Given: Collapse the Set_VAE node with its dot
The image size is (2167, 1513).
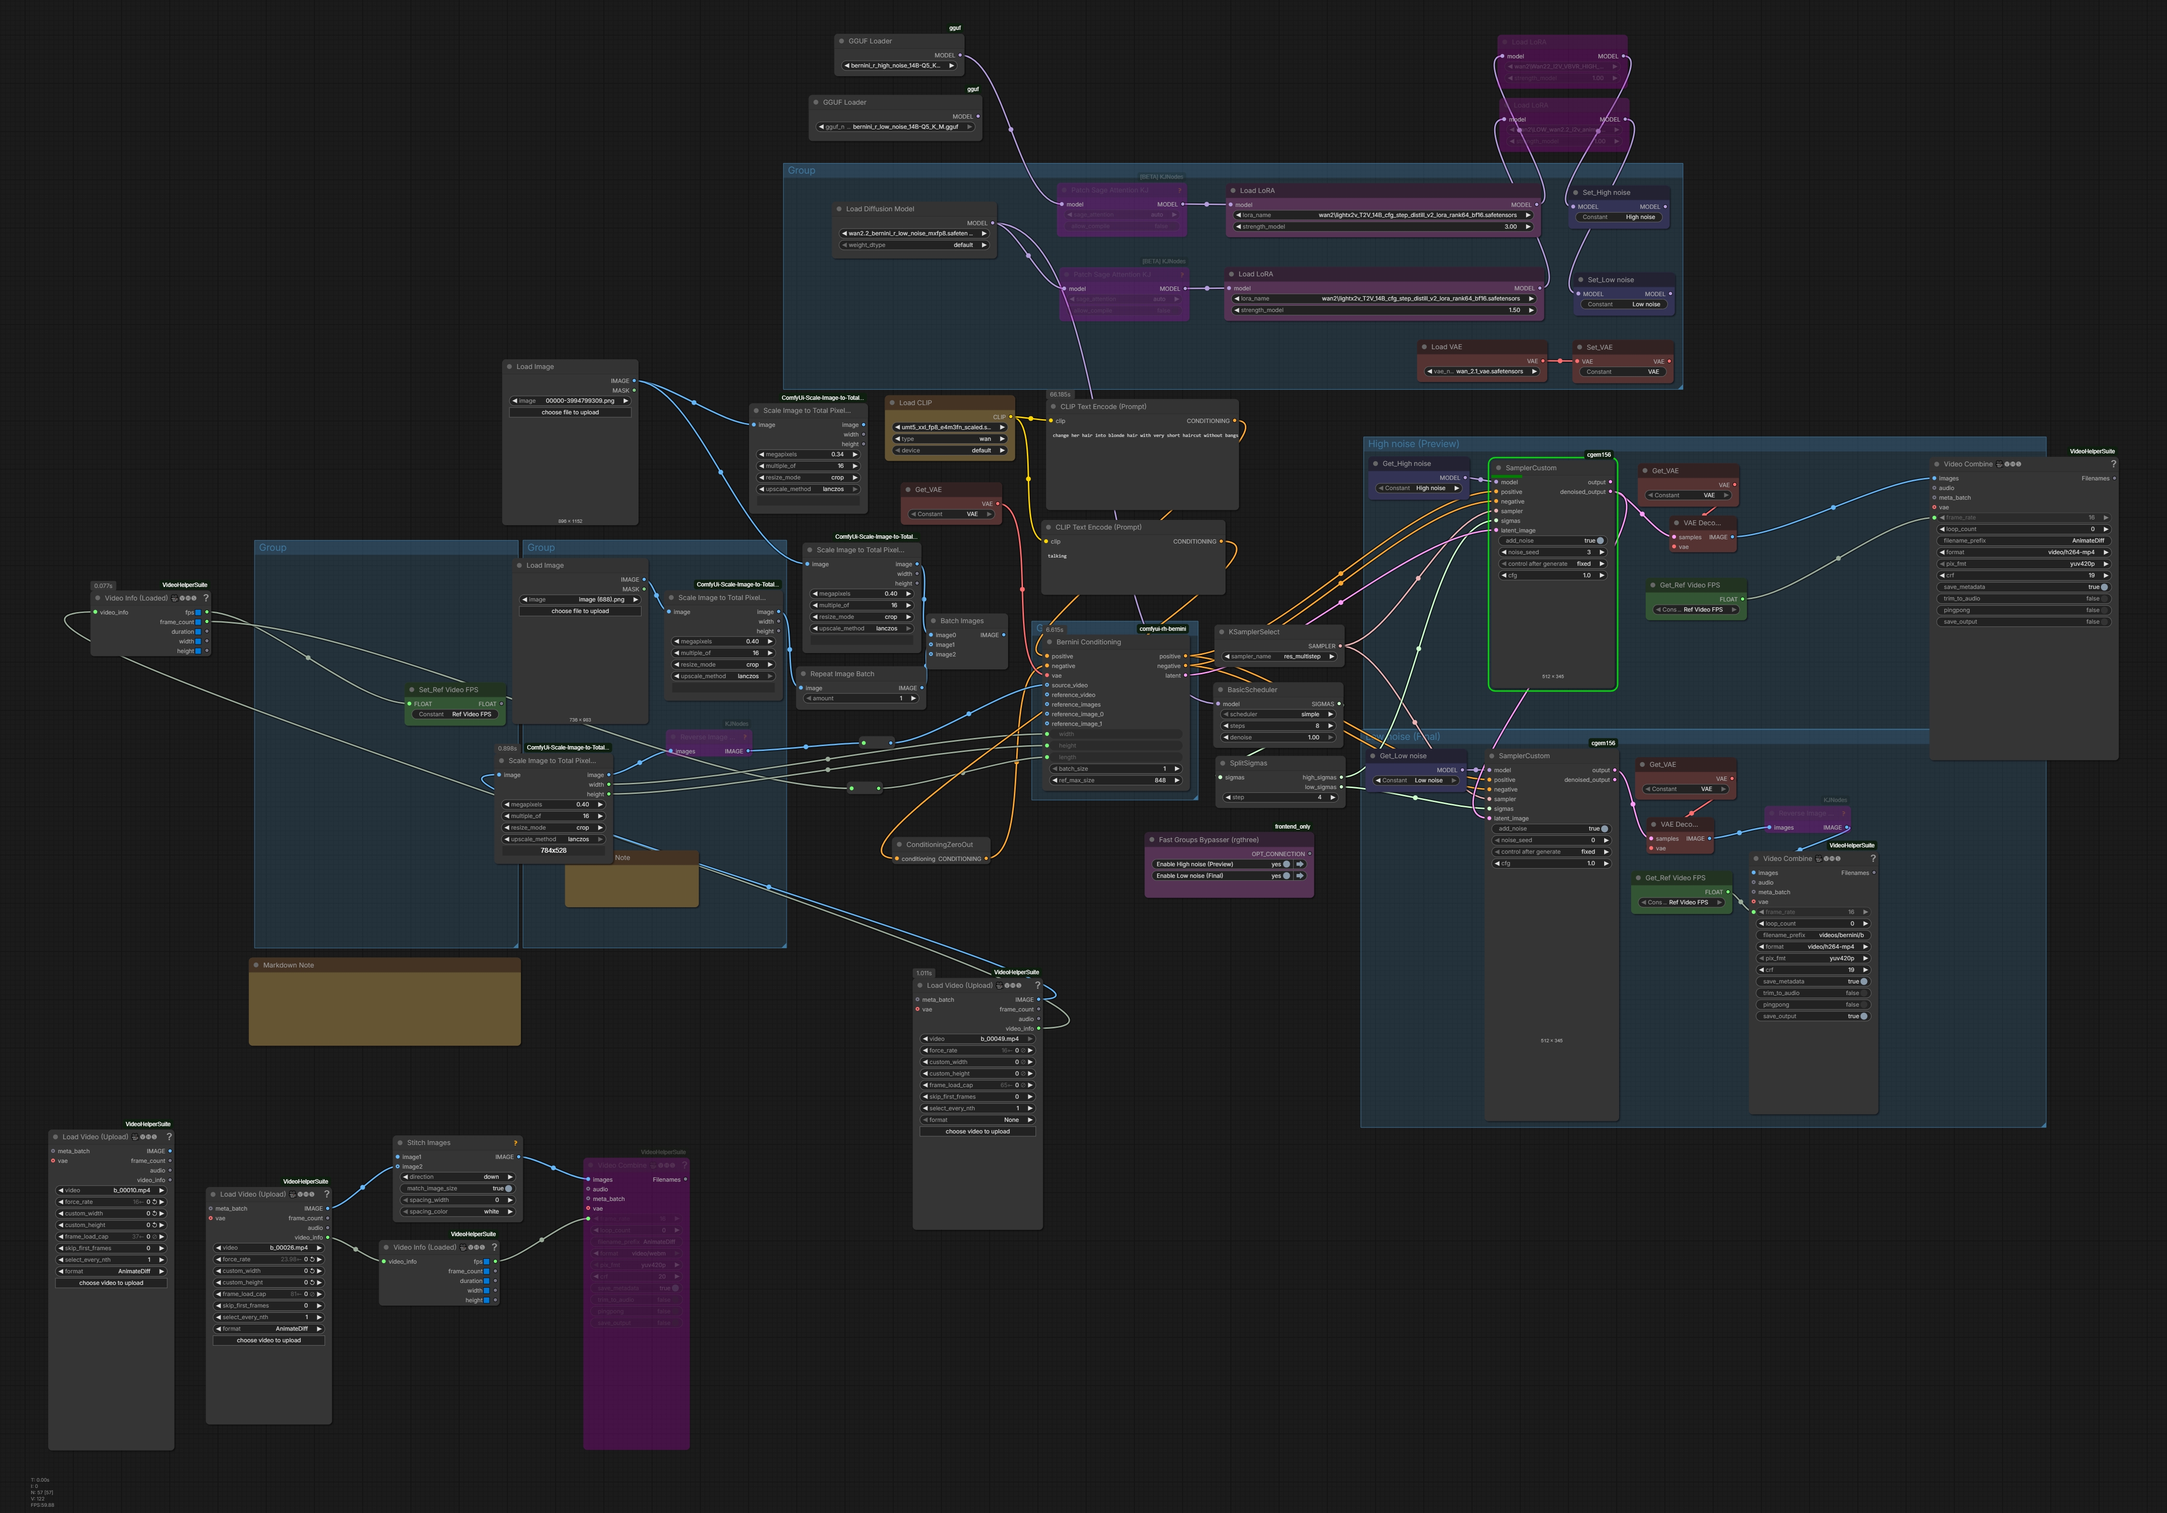Looking at the screenshot, I should (1578, 347).
